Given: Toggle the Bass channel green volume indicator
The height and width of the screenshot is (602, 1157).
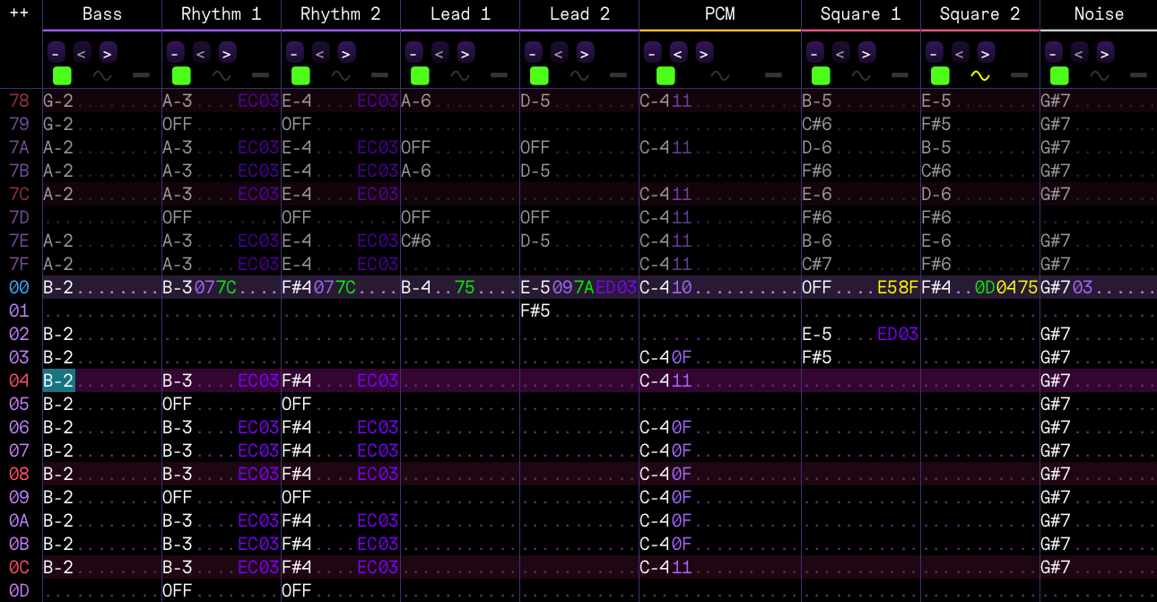Looking at the screenshot, I should point(62,75).
